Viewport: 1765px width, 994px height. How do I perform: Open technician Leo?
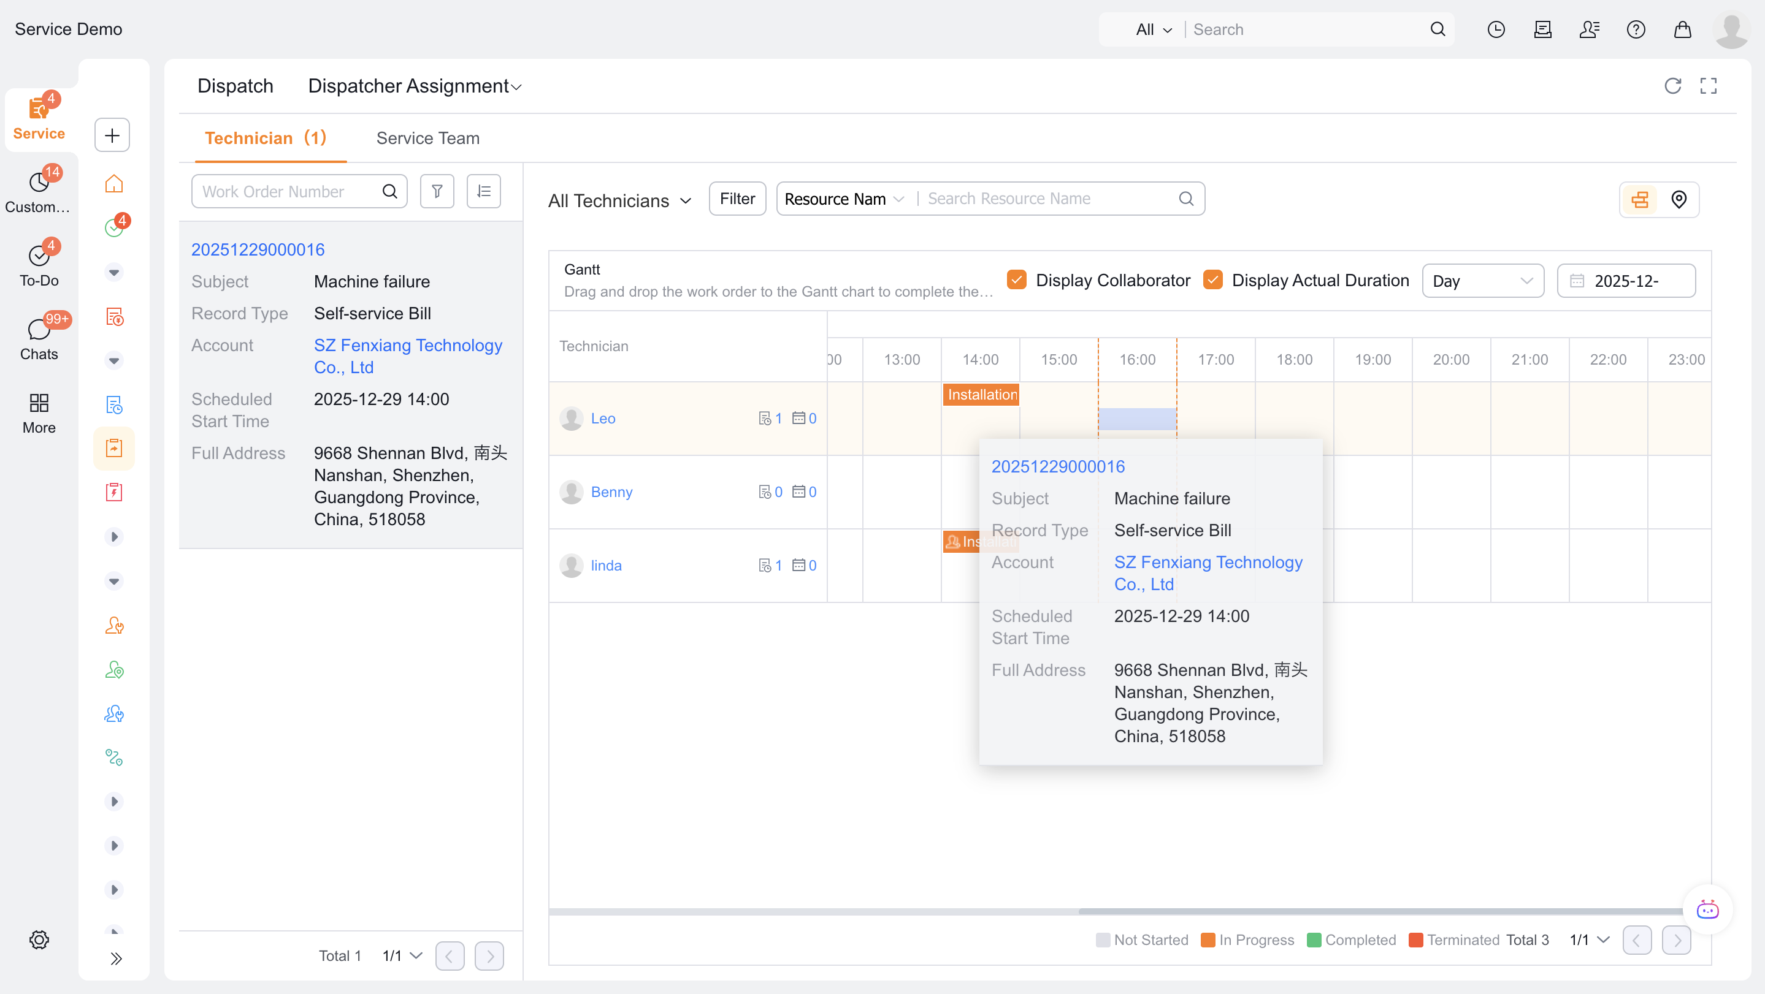pyautogui.click(x=602, y=419)
